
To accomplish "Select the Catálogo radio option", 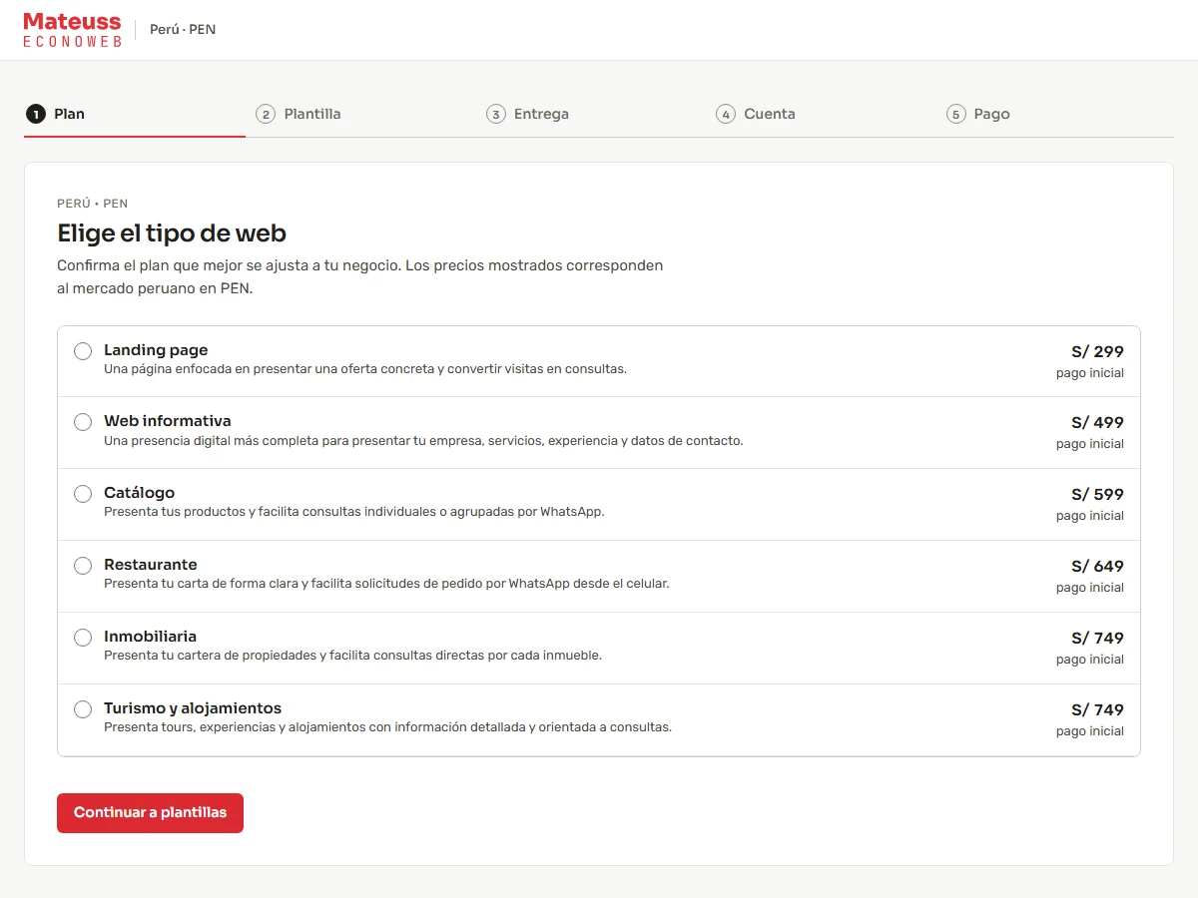I will (x=83, y=494).
